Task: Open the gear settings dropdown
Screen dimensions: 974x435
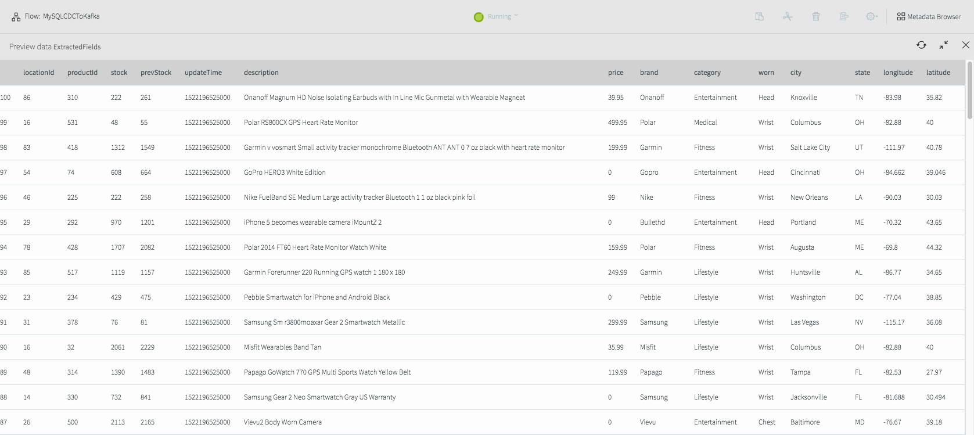Action: 872,16
